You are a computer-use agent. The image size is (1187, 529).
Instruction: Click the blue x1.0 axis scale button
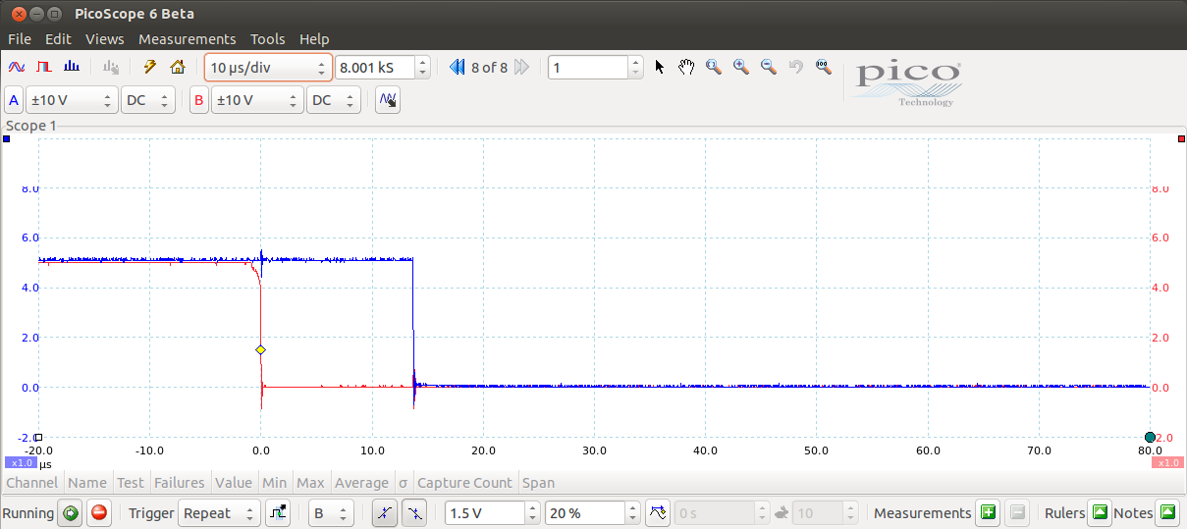tap(21, 463)
